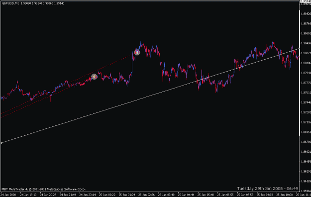Click price scale value 1.9892
Image resolution: width=311 pixels, height=197 pixels.
click(306, 14)
